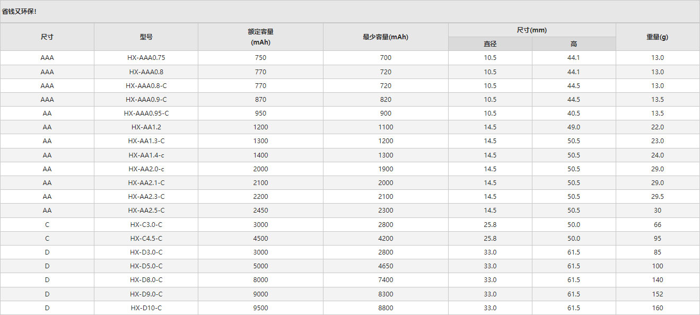Click the 省钱又环保! heading text
700x315 pixels.
coord(20,11)
